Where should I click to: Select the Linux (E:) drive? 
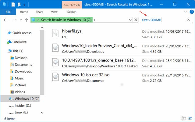(21, 112)
